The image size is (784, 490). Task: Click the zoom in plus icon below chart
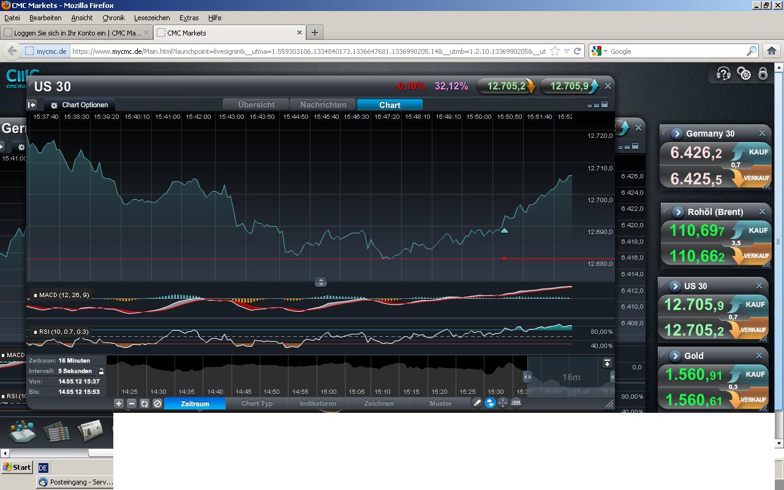coord(119,404)
